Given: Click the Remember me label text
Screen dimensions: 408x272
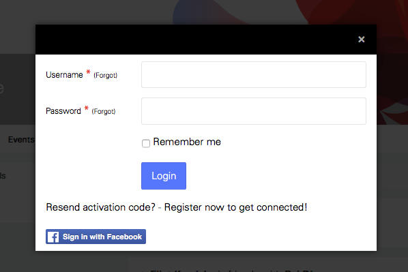Looking at the screenshot, I should (187, 142).
